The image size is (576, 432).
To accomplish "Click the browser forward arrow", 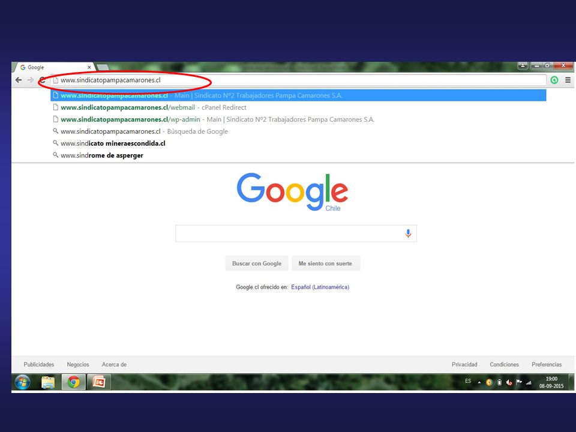I will [31, 80].
